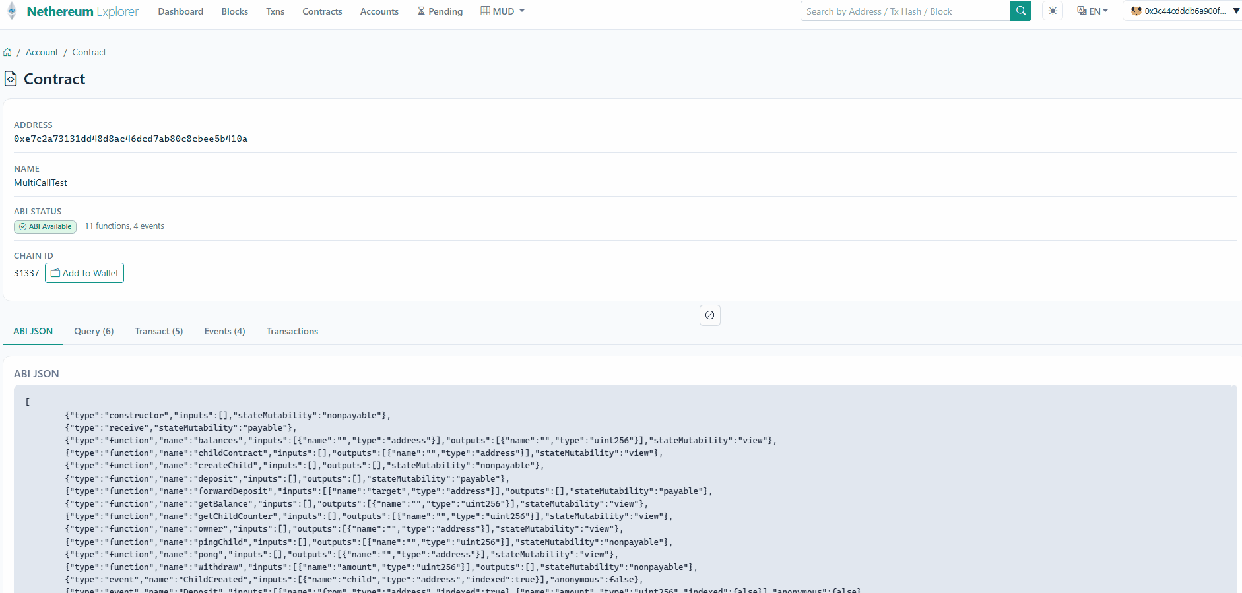Select the Events (4) tab
The image size is (1242, 593).
(x=224, y=332)
